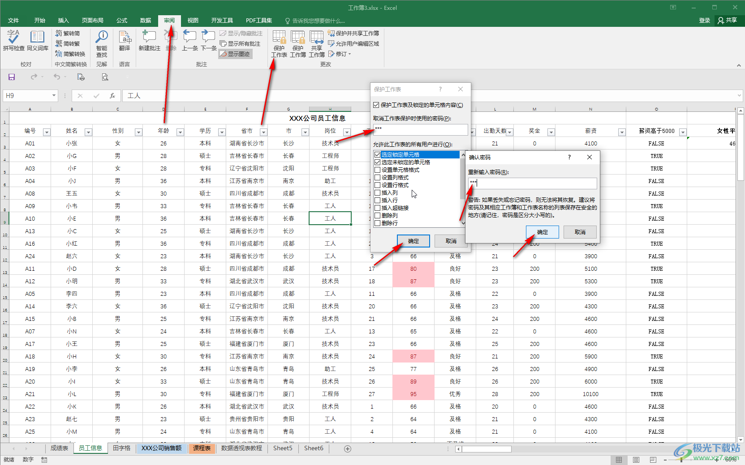745x465 pixels.
Task: Toggle Show Ink button
Action: click(x=235, y=54)
